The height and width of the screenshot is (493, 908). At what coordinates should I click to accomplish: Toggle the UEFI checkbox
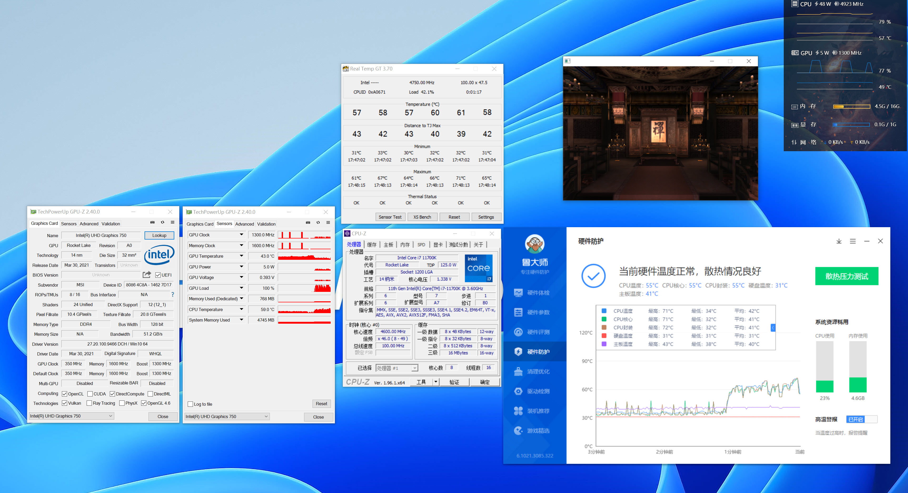pos(158,275)
